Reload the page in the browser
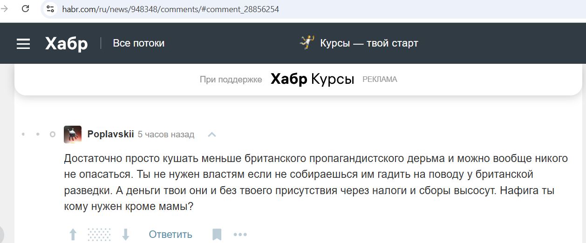Screen dimensions: 586x243 pyautogui.click(x=26, y=9)
